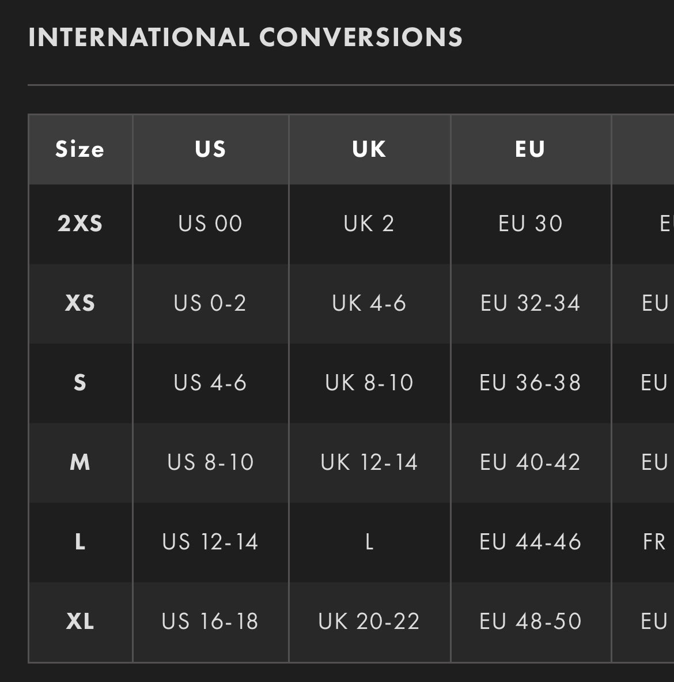
Task: Select the EU 44-46 cell
Action: (530, 542)
